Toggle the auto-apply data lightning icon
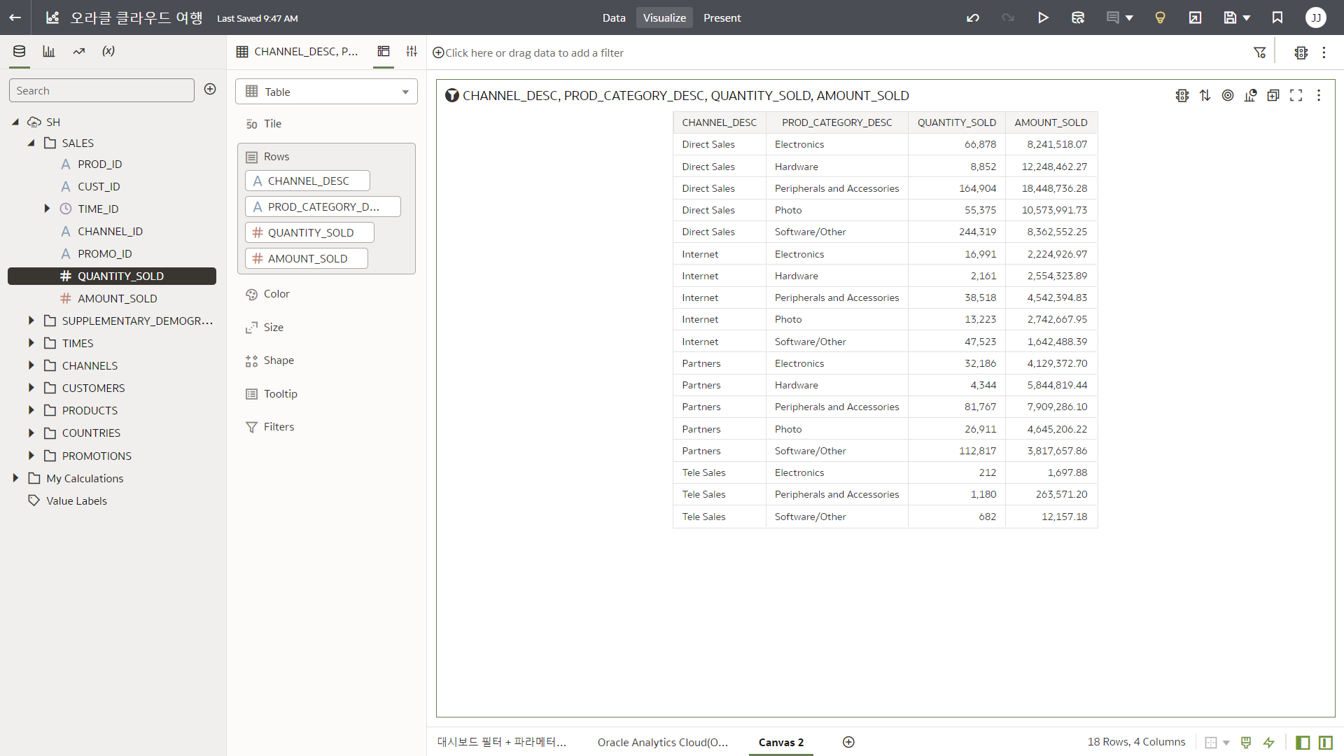The image size is (1344, 756). (x=1269, y=742)
